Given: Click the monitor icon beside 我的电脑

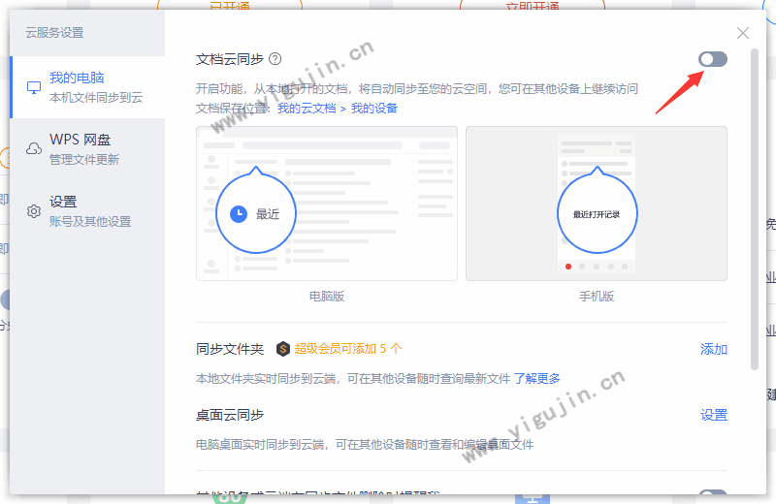Looking at the screenshot, I should tap(34, 87).
